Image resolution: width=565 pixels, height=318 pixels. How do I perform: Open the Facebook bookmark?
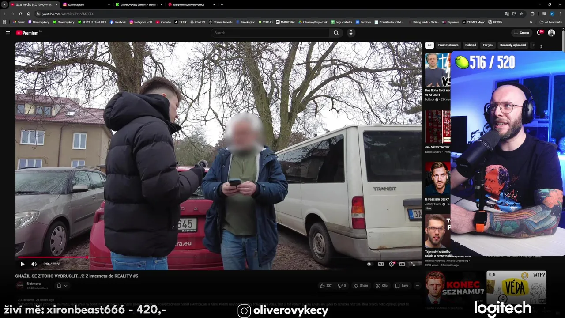coord(118,22)
